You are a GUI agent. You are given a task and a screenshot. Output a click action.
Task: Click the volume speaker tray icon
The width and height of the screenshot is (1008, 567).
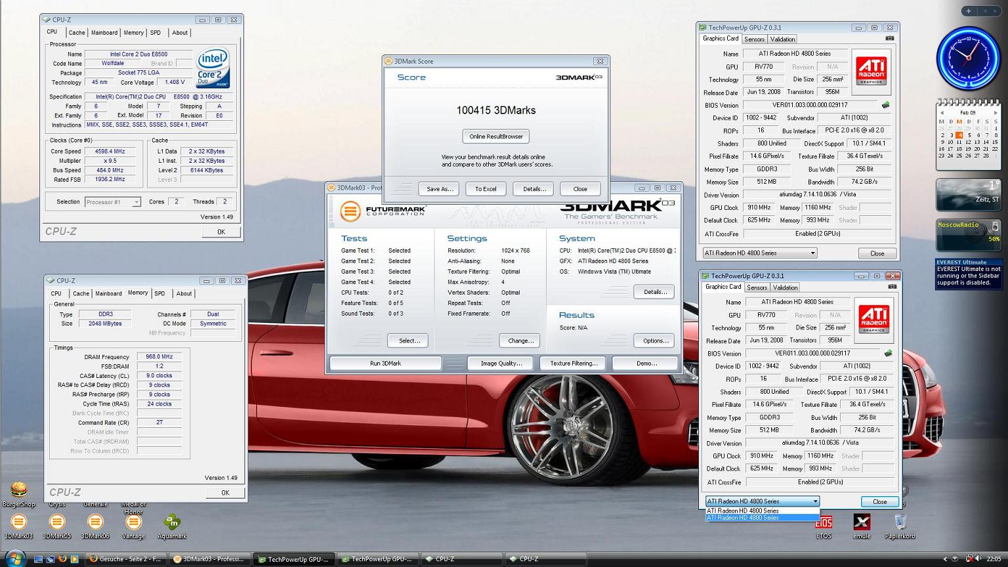(978, 559)
